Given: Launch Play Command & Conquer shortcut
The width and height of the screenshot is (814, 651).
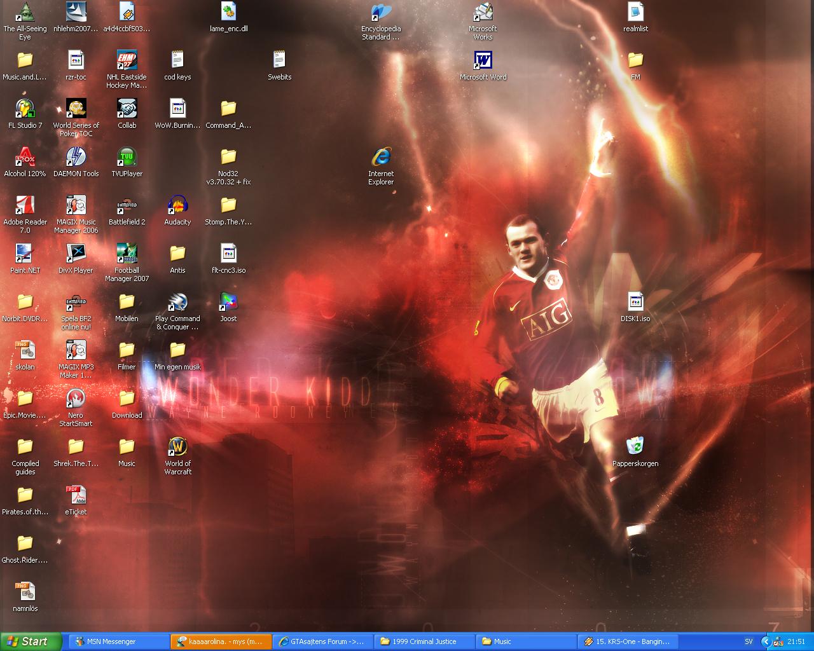Looking at the screenshot, I should click(x=177, y=303).
